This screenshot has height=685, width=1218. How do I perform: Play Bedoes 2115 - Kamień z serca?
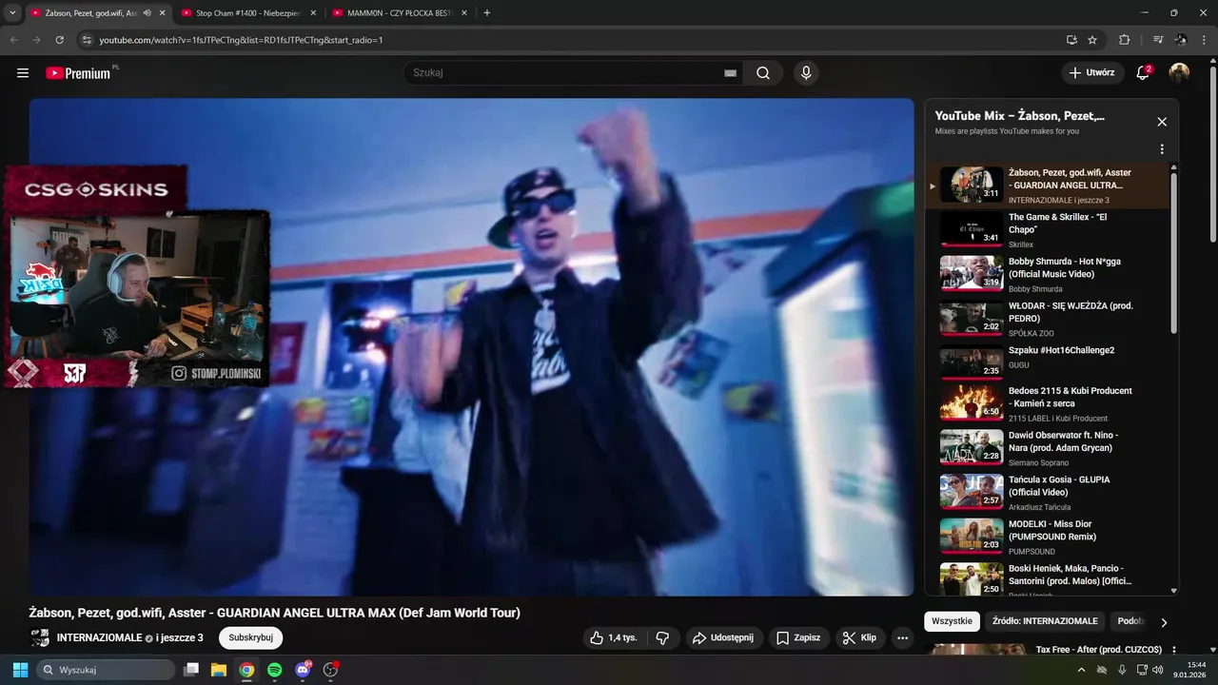tap(1047, 403)
